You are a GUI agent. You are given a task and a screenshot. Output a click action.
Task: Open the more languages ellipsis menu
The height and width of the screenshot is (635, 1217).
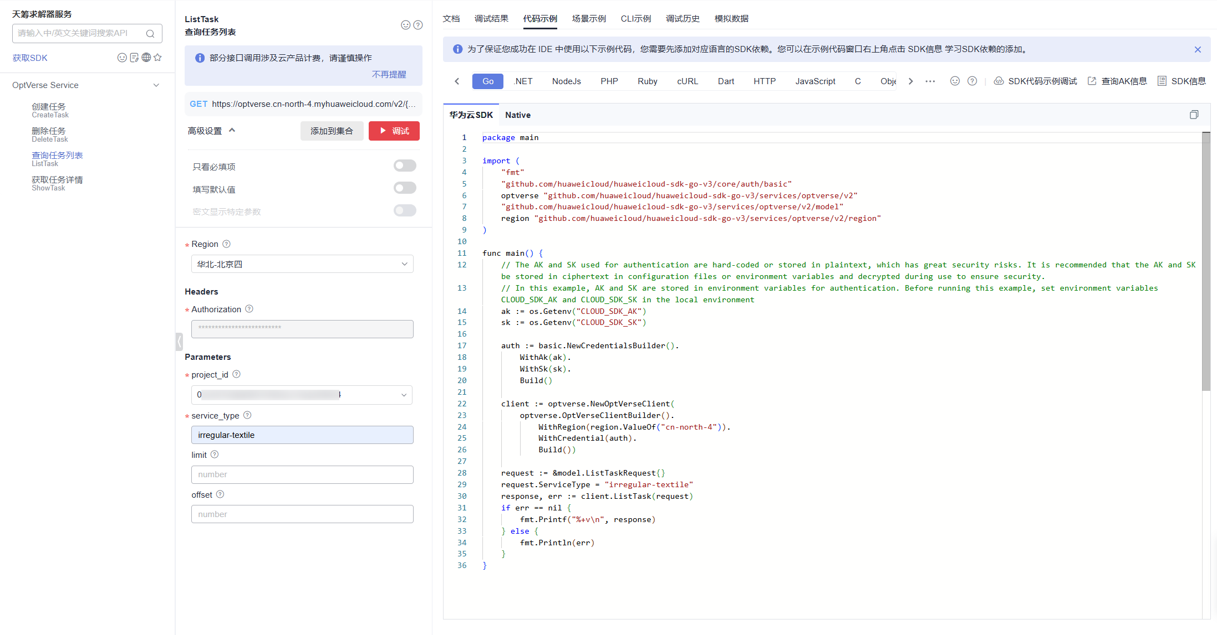930,81
